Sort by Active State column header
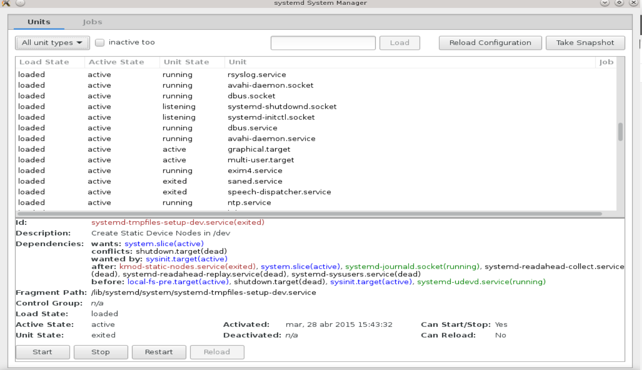Viewport: 642px width, 370px height. [122, 62]
